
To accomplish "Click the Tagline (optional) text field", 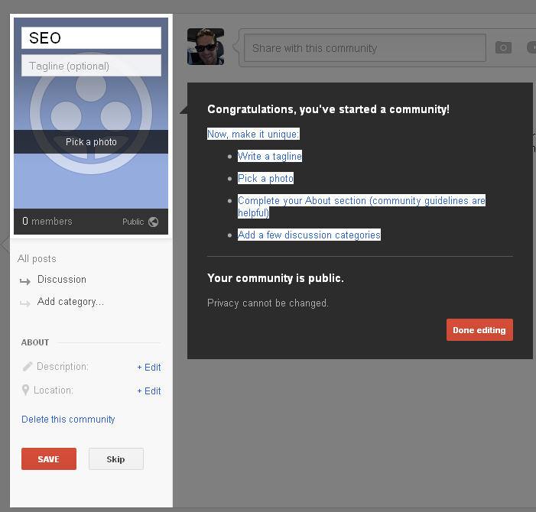I will click(x=91, y=66).
